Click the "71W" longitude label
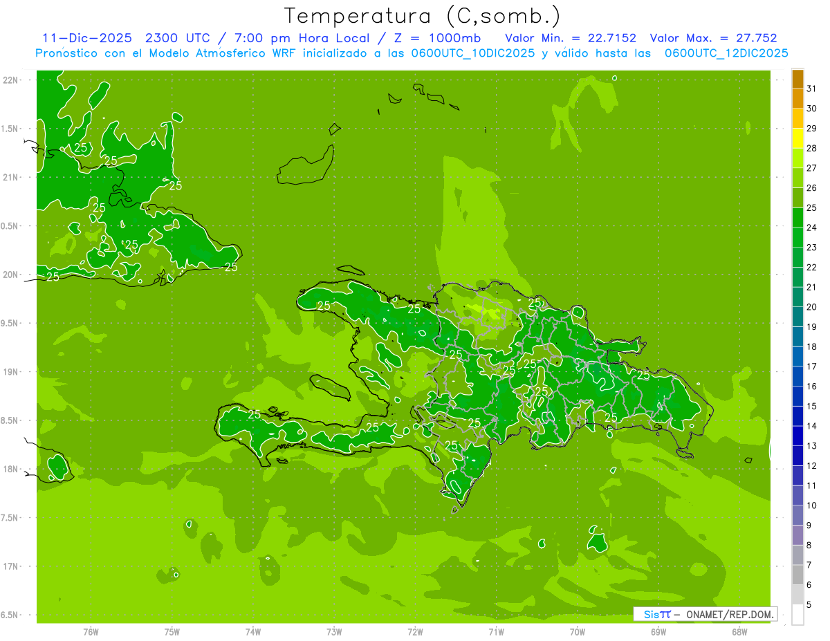Image resolution: width=830 pixels, height=641 pixels. [x=496, y=632]
